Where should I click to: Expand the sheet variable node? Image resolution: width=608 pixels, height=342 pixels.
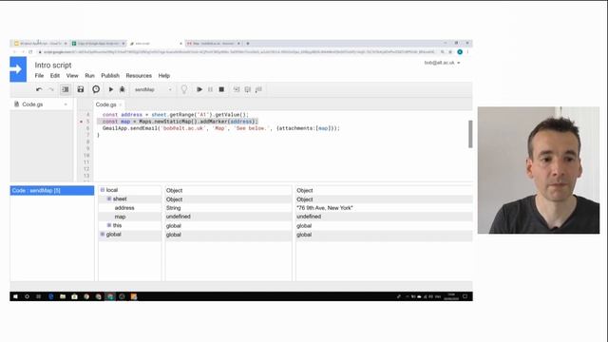109,199
